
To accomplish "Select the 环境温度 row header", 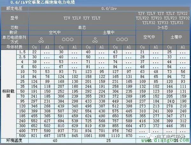I will coord(14,140).
